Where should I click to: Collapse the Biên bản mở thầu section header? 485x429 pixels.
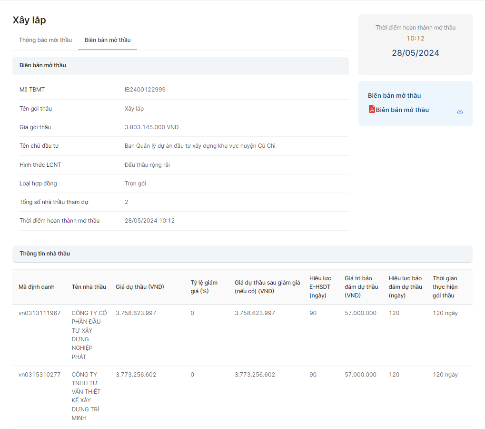click(x=180, y=65)
